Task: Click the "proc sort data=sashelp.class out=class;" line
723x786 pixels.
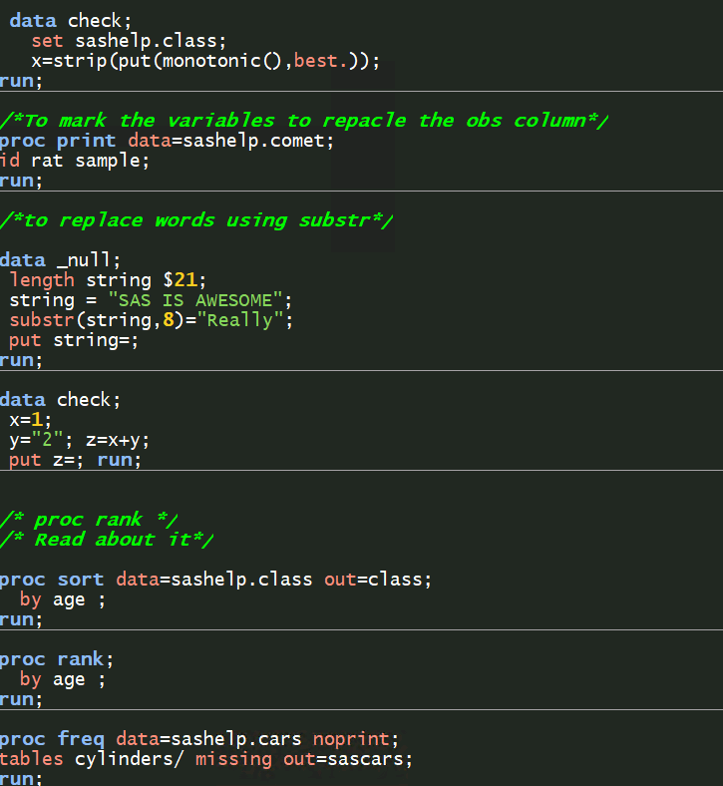Action: 215,580
